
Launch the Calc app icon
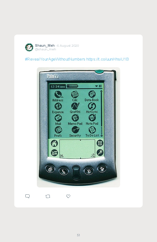click(75, 94)
